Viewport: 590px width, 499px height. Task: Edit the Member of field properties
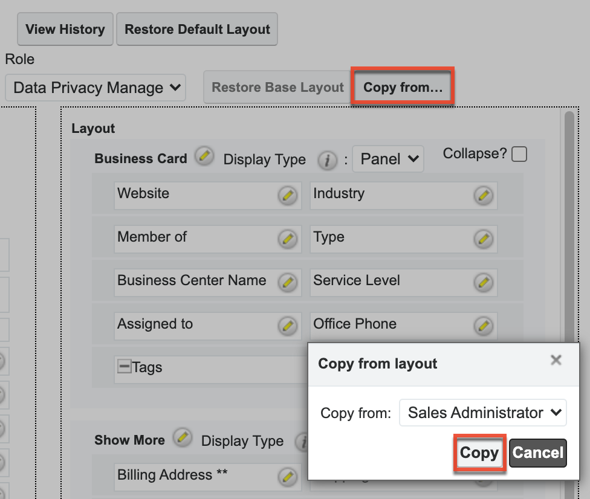pyautogui.click(x=287, y=239)
